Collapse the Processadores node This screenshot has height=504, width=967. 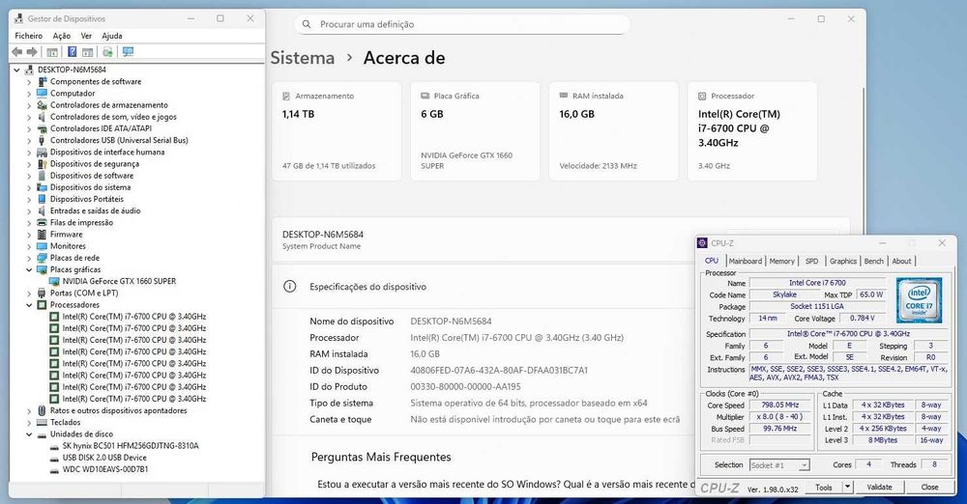(x=29, y=305)
